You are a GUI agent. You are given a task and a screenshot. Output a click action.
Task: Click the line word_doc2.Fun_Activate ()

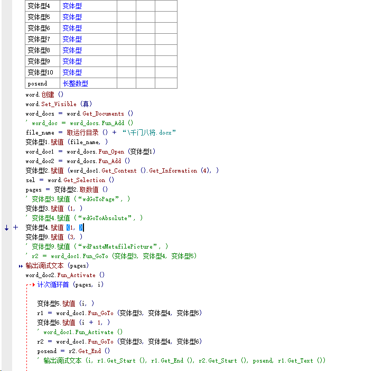(x=65, y=275)
